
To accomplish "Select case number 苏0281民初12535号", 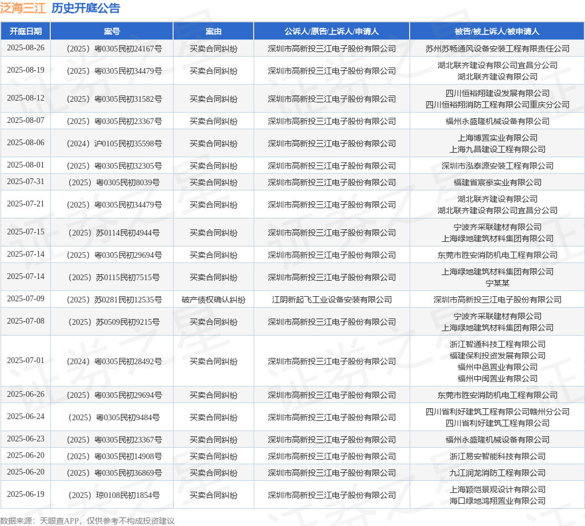I will 128,300.
